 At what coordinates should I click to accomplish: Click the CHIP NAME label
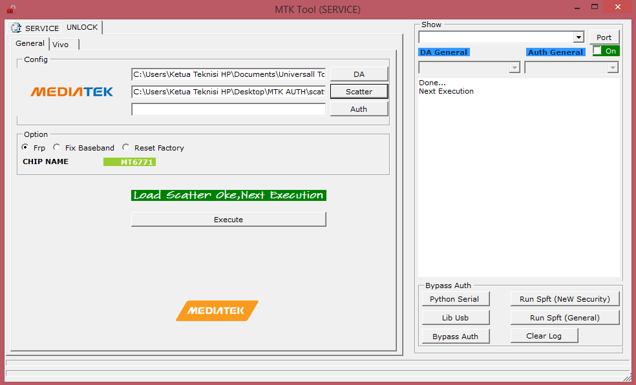[x=45, y=161]
